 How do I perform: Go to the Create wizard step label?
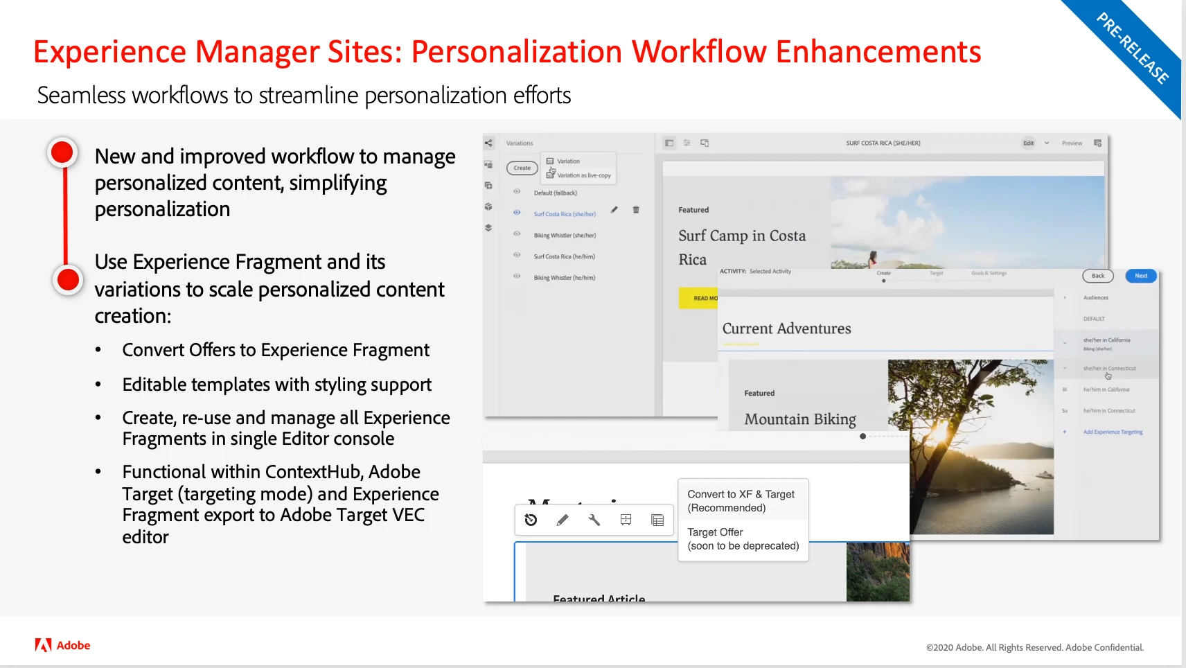click(883, 273)
